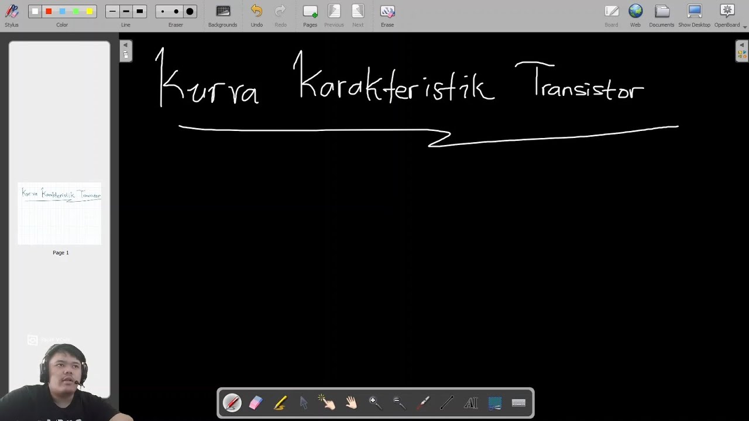Open the virtual keyboard
749x421 pixels.
518,403
